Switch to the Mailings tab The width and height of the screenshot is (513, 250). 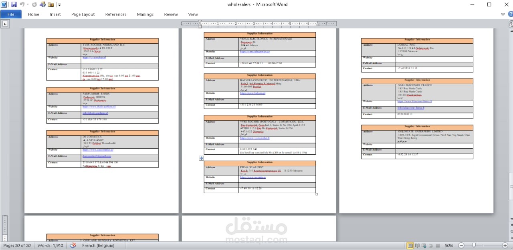pos(145,14)
